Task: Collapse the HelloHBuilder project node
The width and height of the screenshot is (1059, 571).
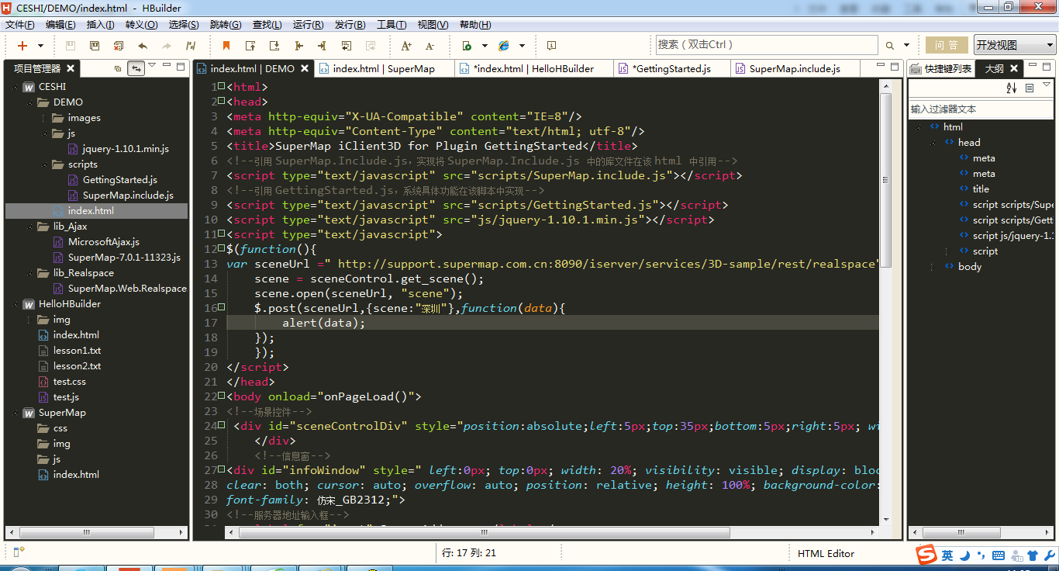Action: [x=15, y=304]
